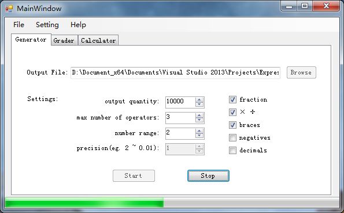Open the Setting menu
The image size is (344, 213).
pos(47,25)
